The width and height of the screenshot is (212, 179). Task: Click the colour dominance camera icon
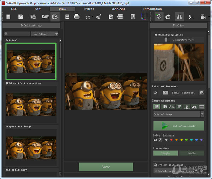pos(155,140)
